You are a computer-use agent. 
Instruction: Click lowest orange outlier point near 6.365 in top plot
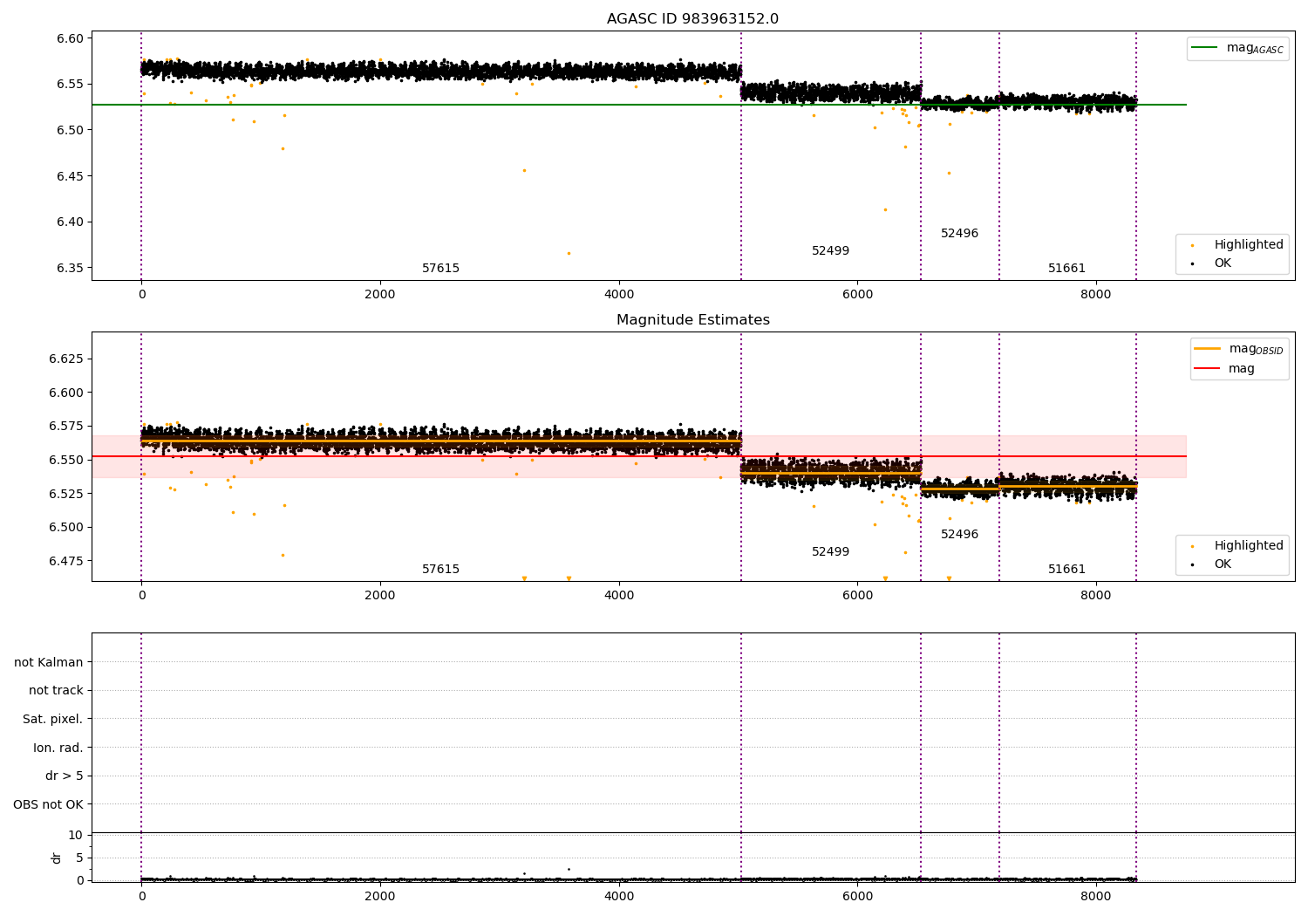[x=569, y=254]
